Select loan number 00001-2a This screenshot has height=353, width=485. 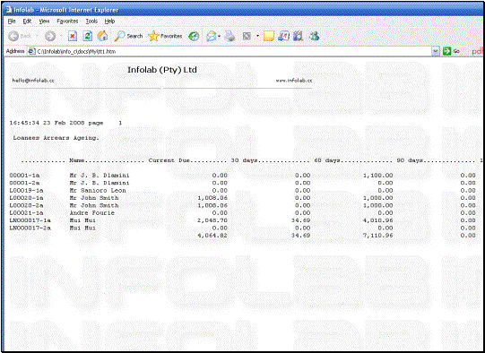(x=24, y=183)
